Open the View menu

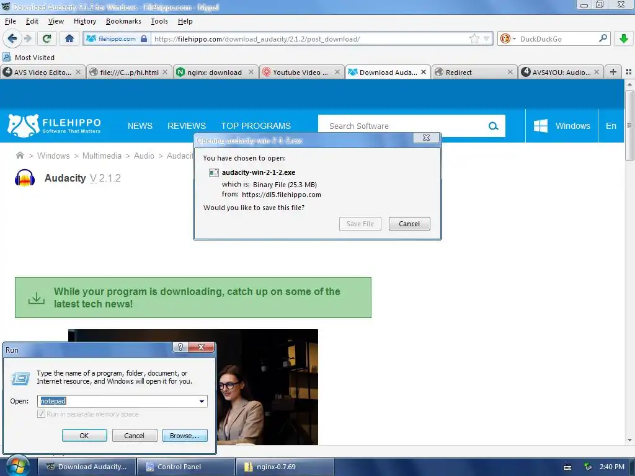(56, 21)
